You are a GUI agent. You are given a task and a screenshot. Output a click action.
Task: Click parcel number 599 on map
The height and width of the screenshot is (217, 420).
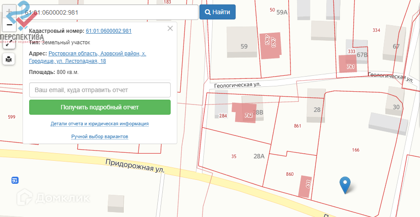(x=11, y=117)
